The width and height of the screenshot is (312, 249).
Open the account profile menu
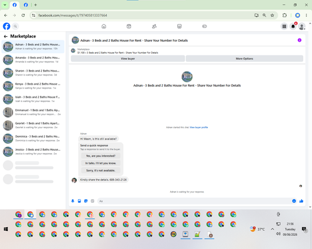302,26
